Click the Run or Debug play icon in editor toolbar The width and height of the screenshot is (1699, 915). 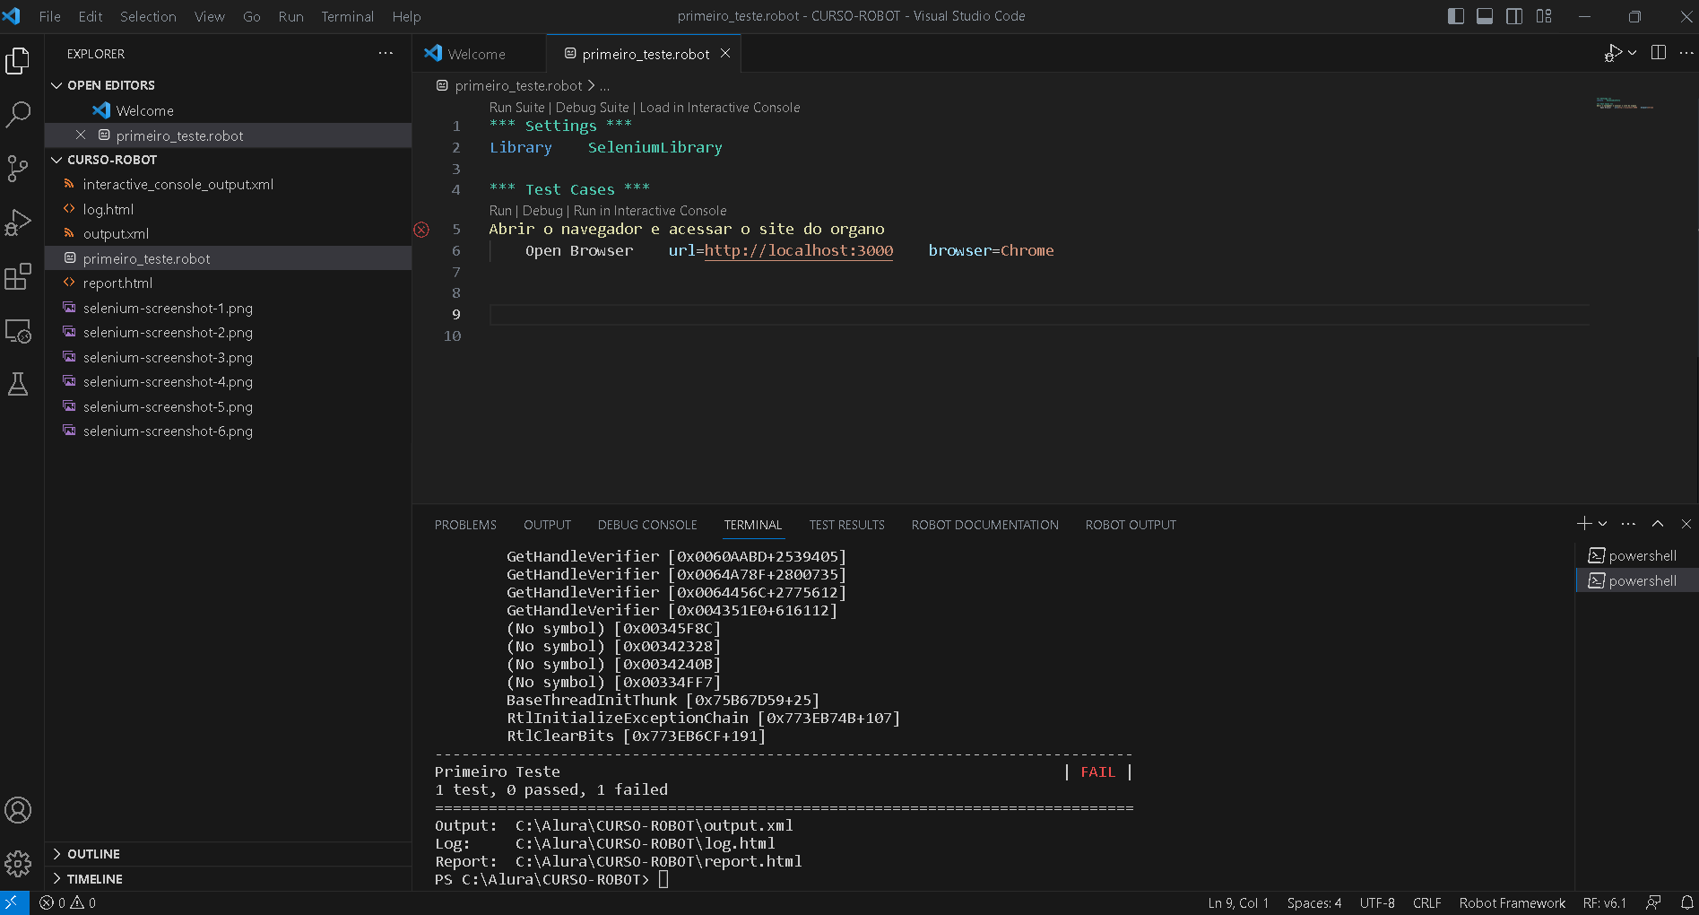click(x=1612, y=53)
